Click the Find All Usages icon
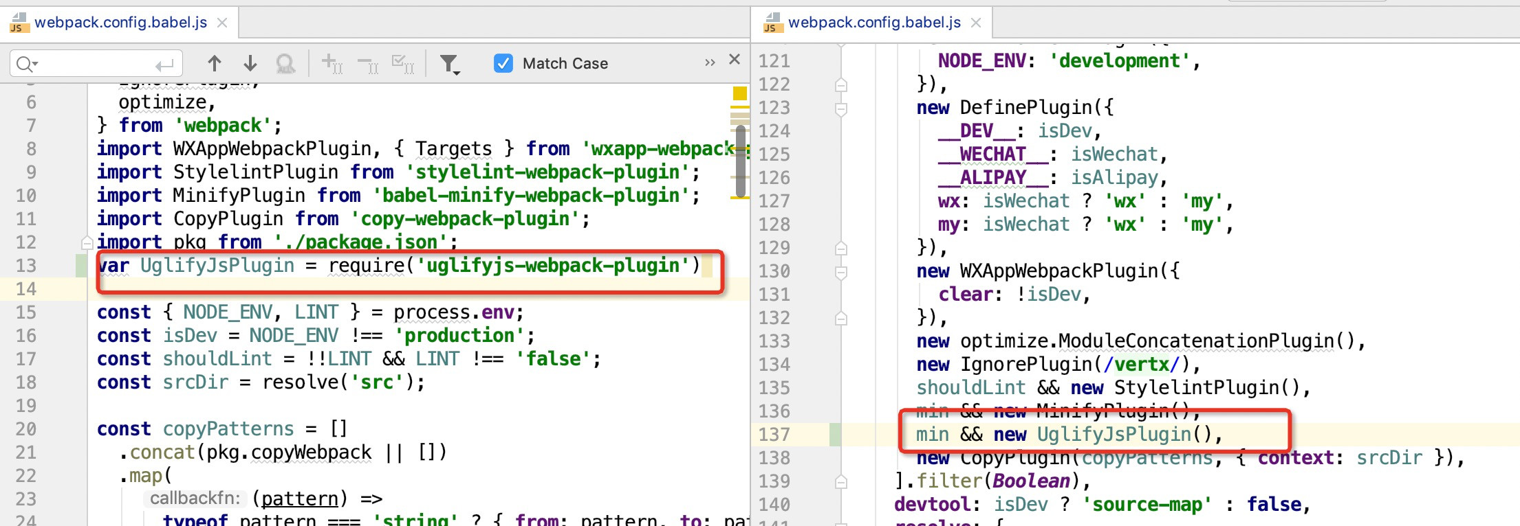The image size is (1520, 526). [x=285, y=64]
